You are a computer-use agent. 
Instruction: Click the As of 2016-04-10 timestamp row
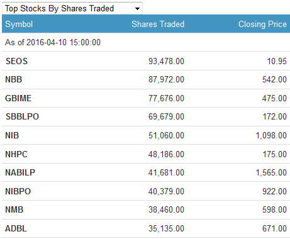146,42
